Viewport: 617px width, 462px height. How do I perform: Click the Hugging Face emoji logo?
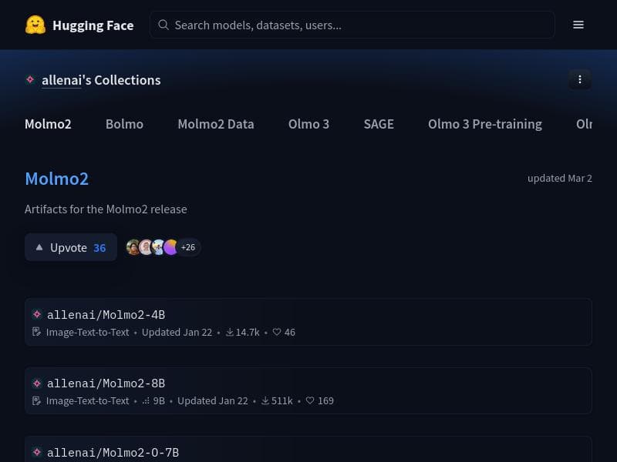click(35, 25)
